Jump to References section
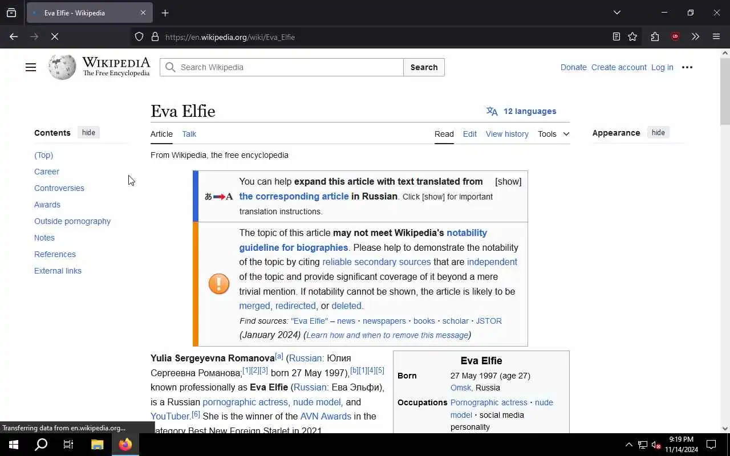Screen dimensions: 730x456 tap(55, 254)
